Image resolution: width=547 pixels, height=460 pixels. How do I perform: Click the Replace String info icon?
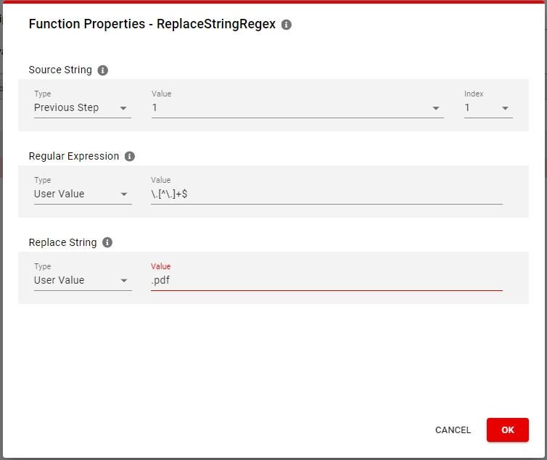pos(107,243)
